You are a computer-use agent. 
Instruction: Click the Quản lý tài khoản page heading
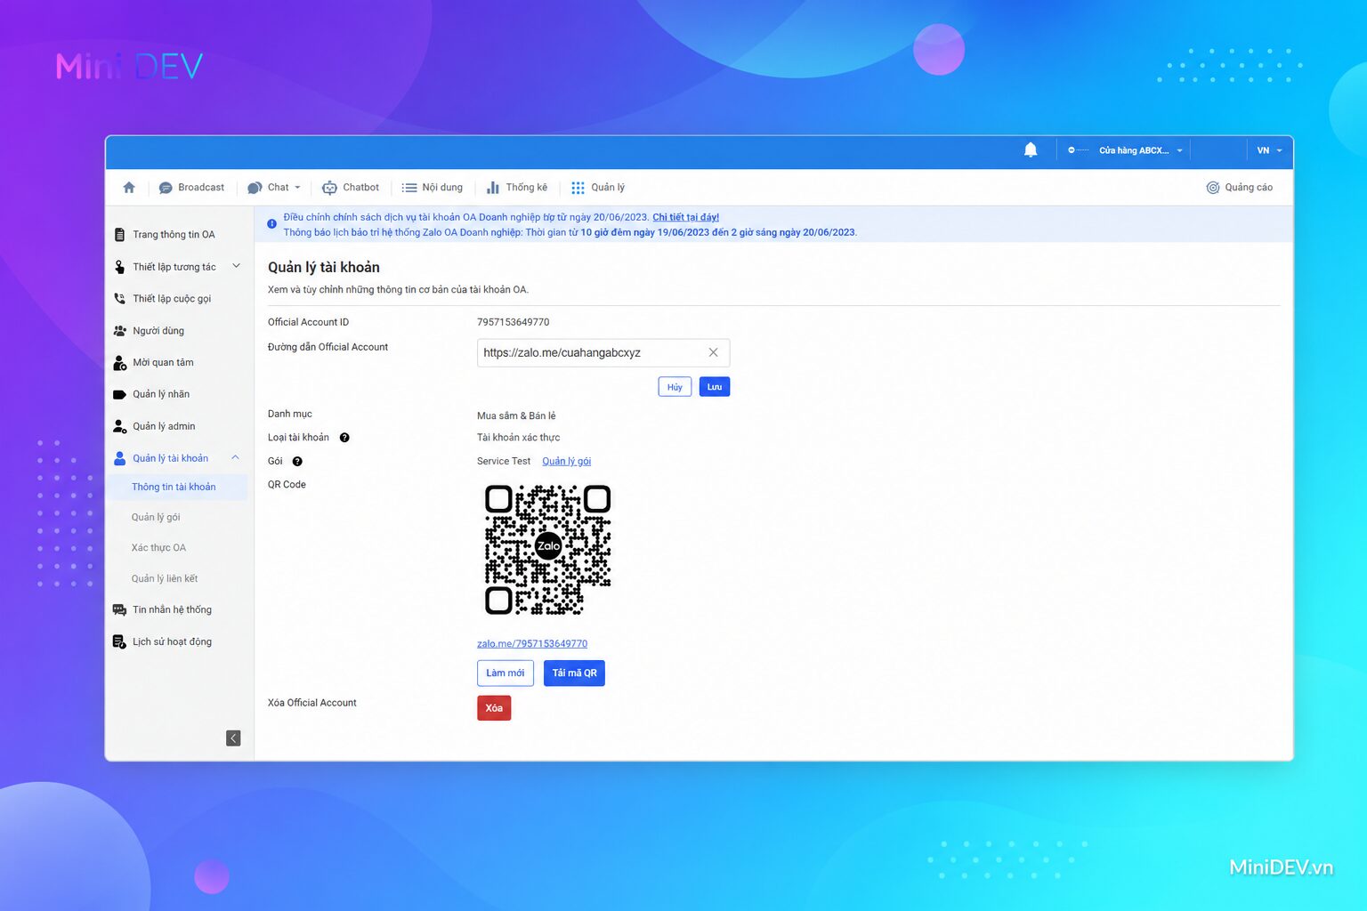pos(324,268)
